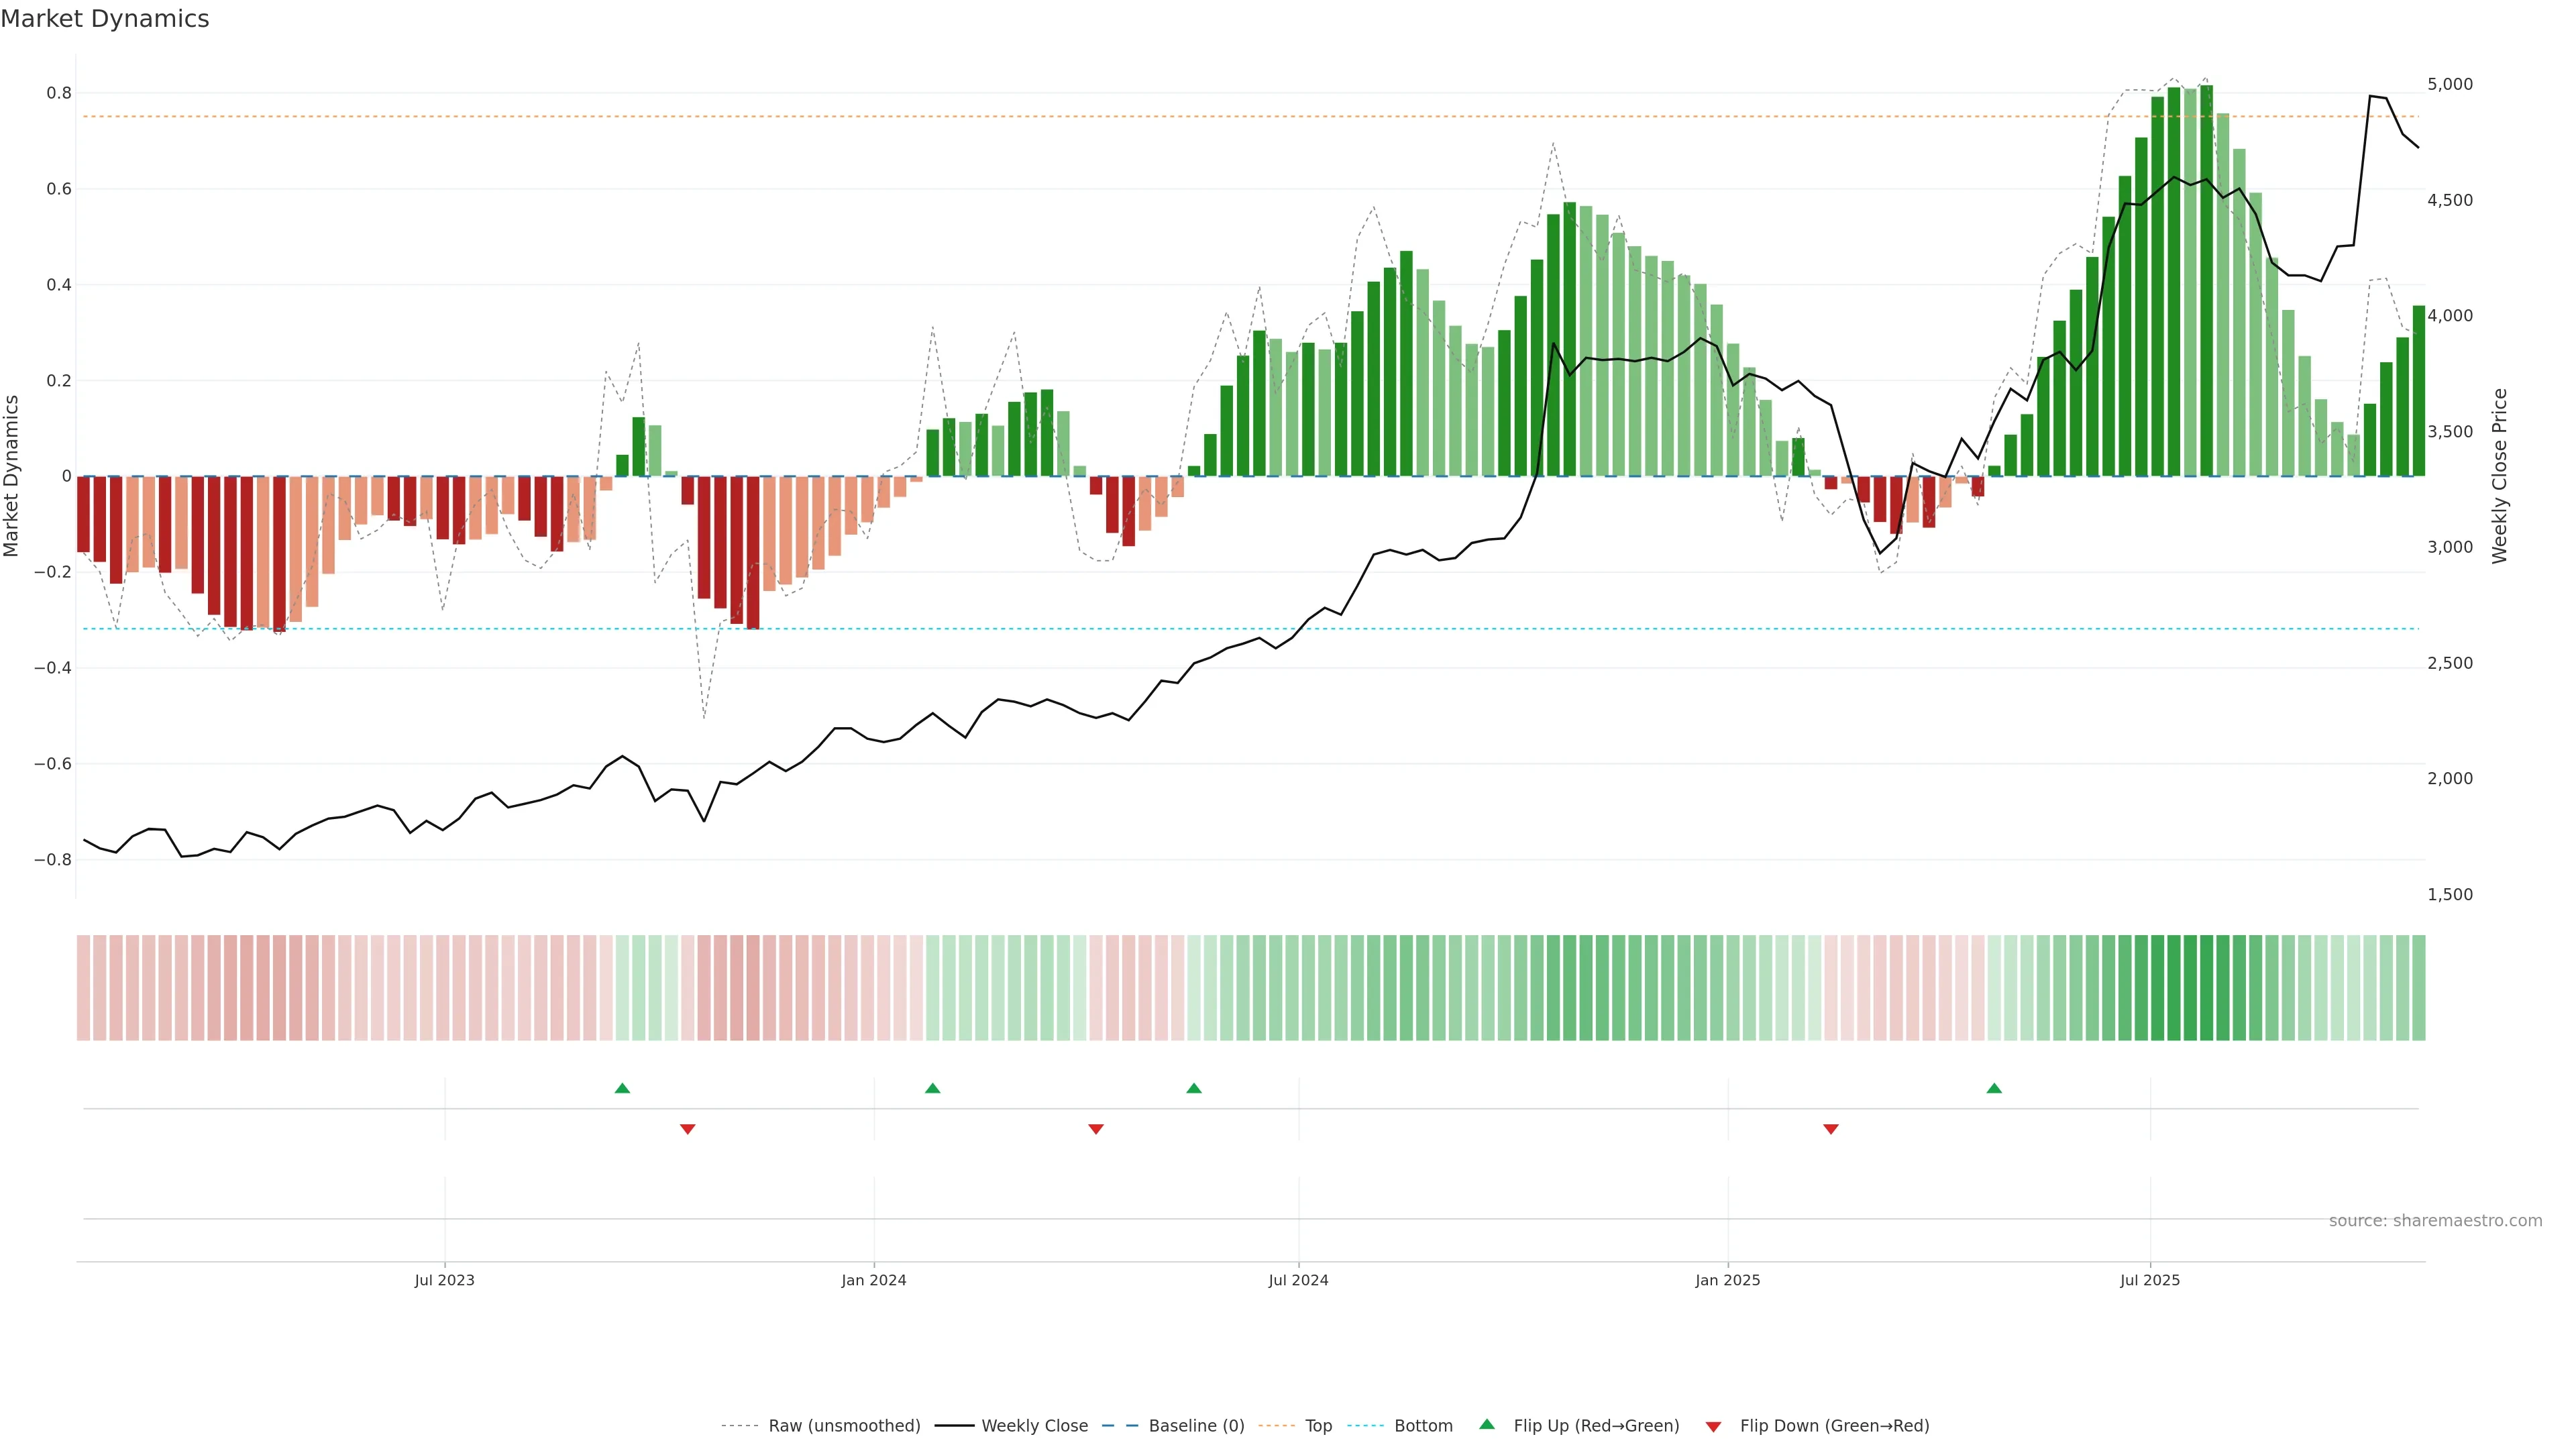
Task: Click the red Flip Down marker after Jan 2025
Action: [1830, 1129]
